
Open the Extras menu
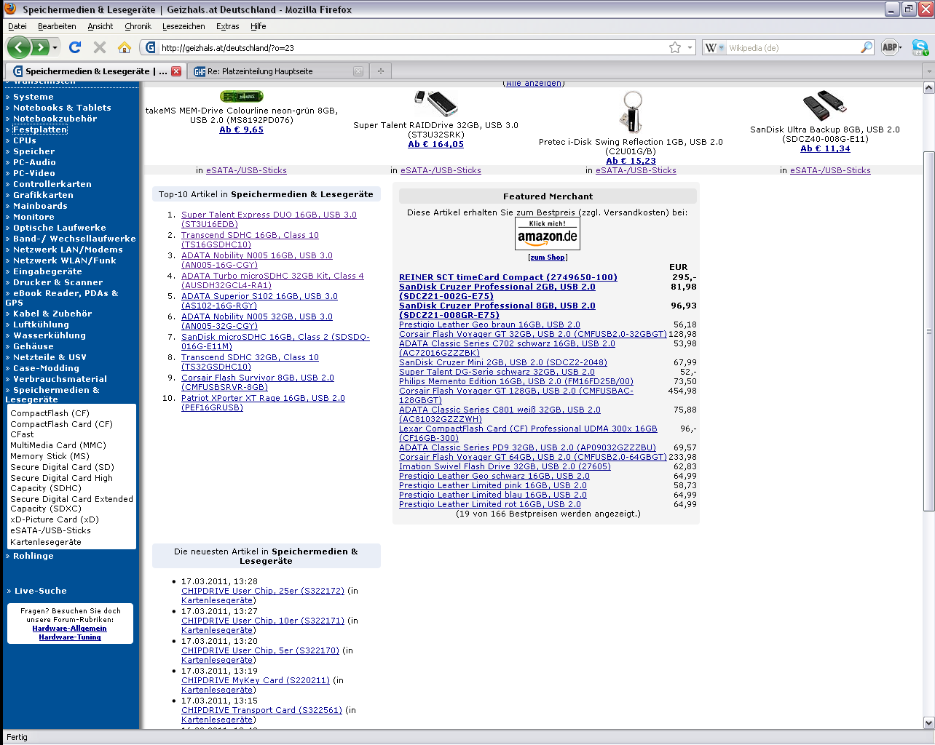(228, 26)
